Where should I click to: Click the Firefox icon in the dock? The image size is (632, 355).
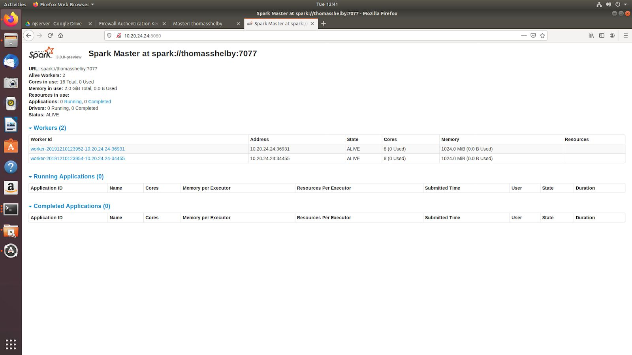[11, 19]
